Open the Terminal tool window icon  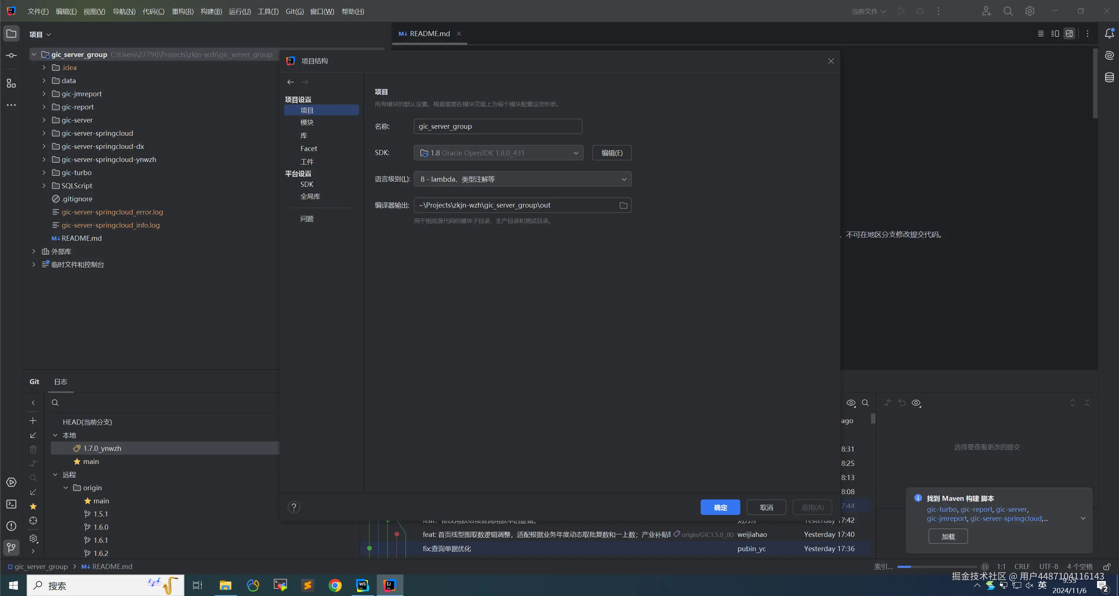point(11,504)
